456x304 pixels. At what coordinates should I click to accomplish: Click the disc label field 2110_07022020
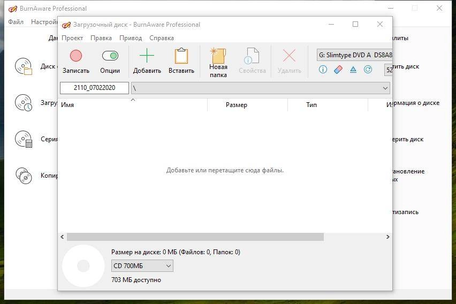coord(95,88)
